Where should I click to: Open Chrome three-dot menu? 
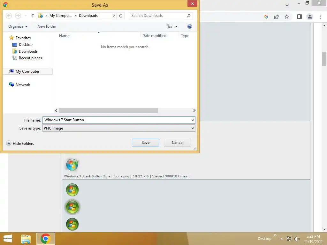pyautogui.click(x=320, y=17)
